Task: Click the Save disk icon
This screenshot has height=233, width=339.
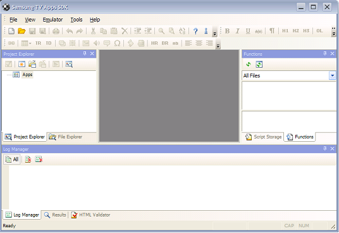Action: [32, 31]
